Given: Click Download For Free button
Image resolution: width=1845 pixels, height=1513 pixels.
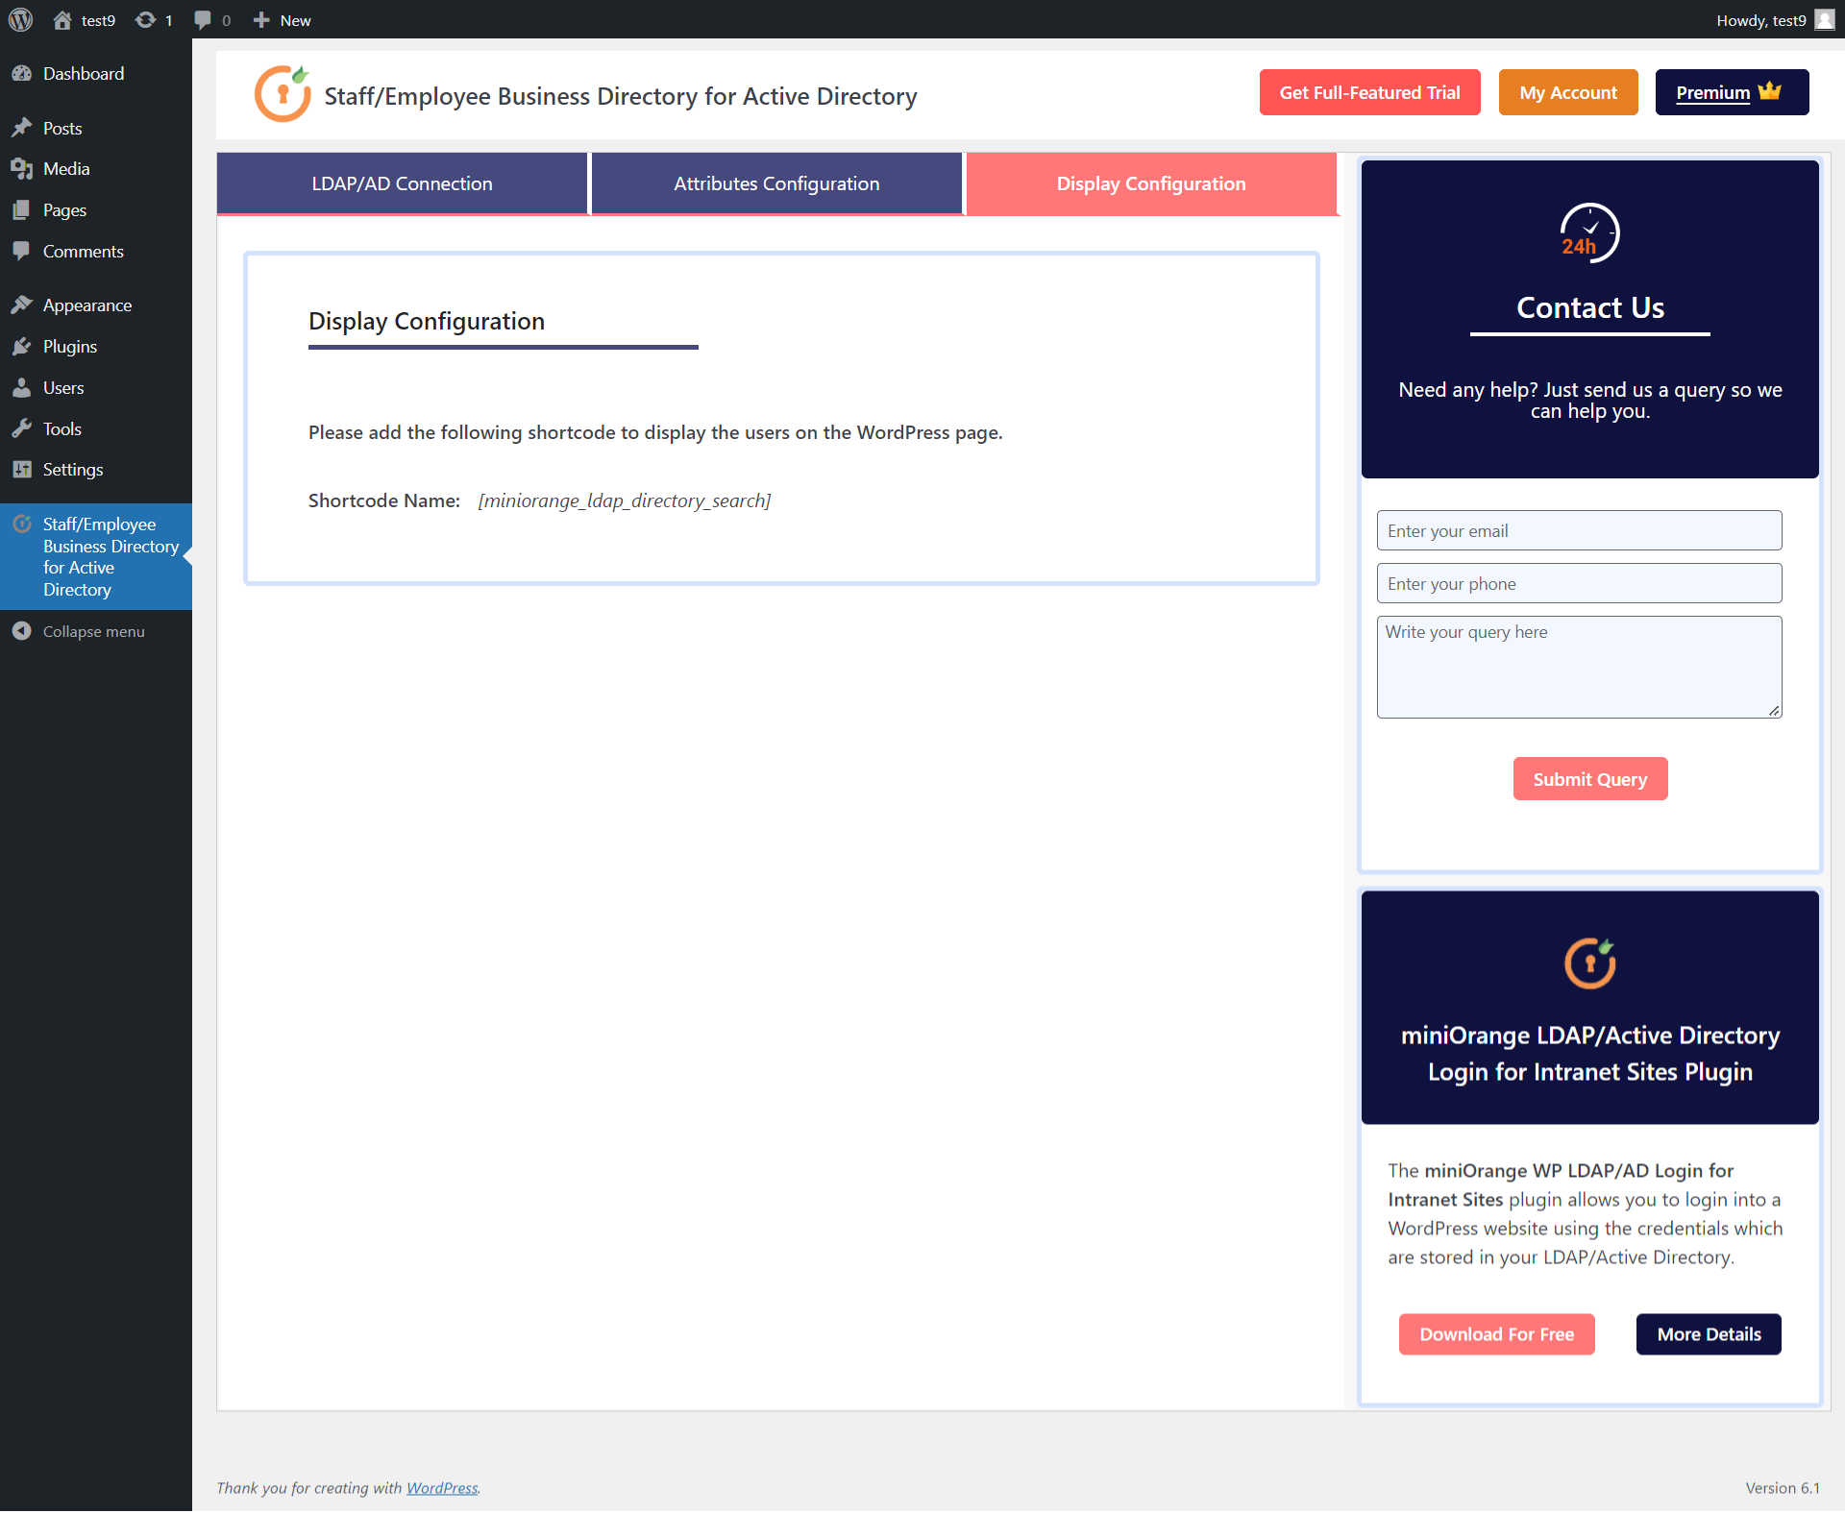Looking at the screenshot, I should (x=1496, y=1334).
